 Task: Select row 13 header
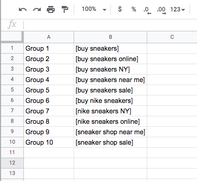12,174
